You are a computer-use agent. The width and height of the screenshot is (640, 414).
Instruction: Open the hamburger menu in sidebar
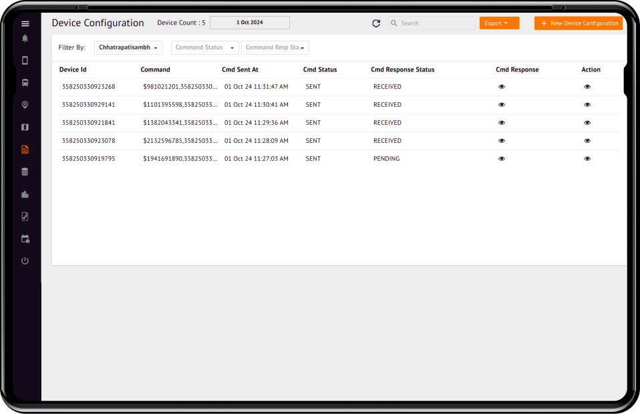click(25, 23)
